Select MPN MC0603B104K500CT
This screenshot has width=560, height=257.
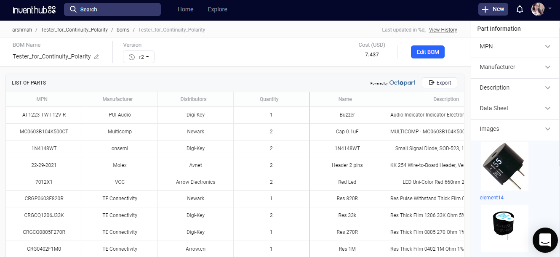44,132
